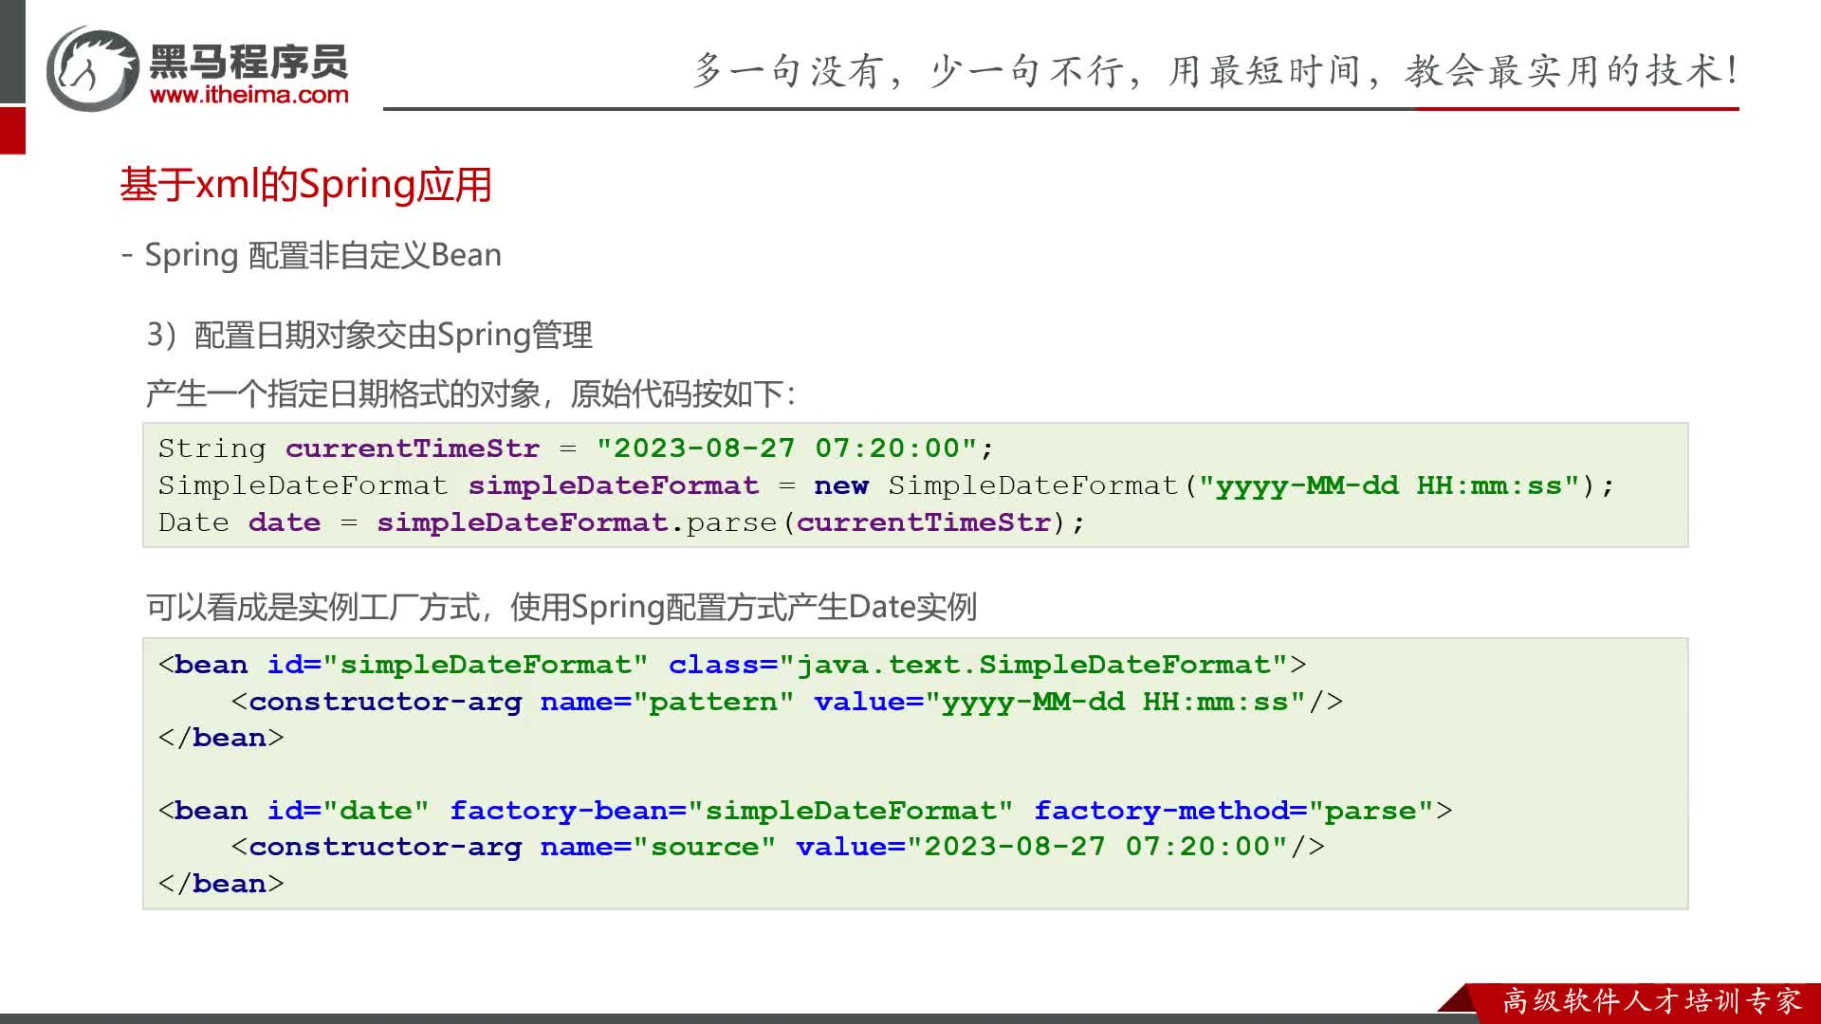Click the 黑马程序员 brand name text
This screenshot has width=1821, height=1024.
tap(249, 62)
